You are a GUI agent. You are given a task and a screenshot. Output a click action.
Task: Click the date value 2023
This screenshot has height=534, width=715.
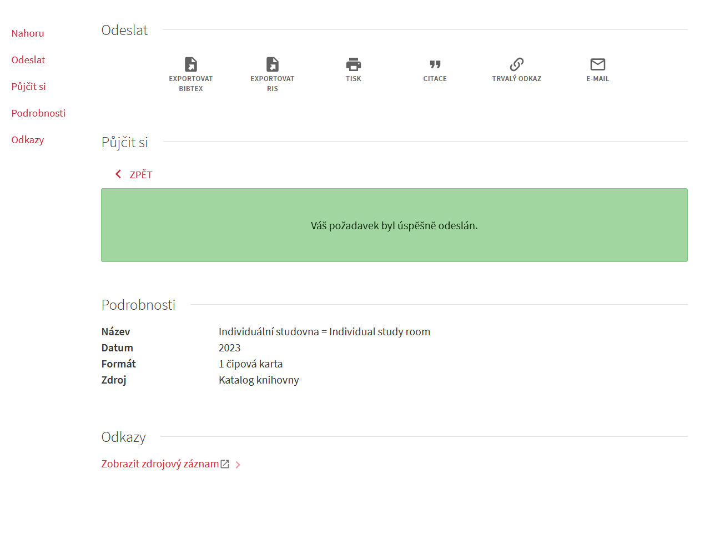pos(230,348)
